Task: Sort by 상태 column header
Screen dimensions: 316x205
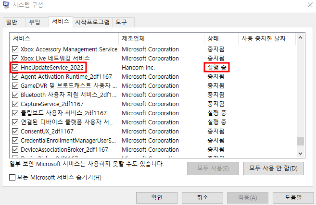Action: tap(221, 38)
